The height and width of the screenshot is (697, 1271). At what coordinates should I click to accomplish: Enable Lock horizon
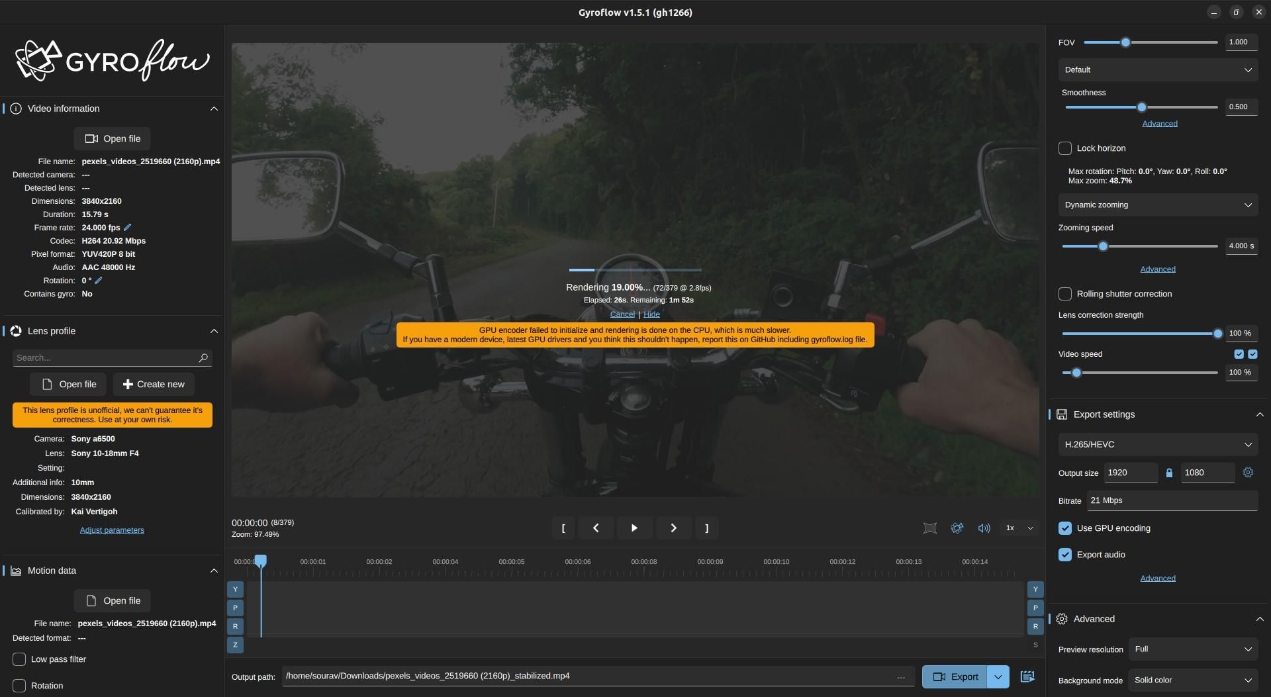coord(1065,148)
